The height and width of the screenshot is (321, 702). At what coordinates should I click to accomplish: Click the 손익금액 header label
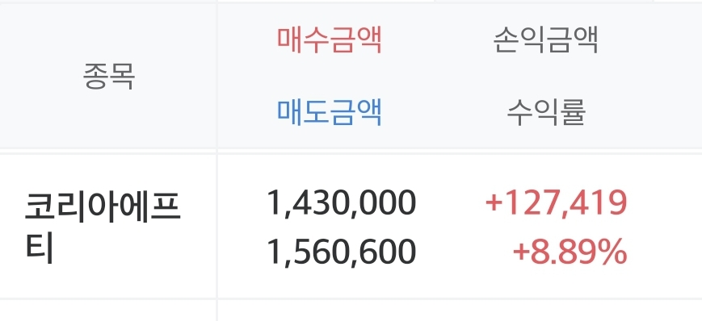(x=546, y=40)
